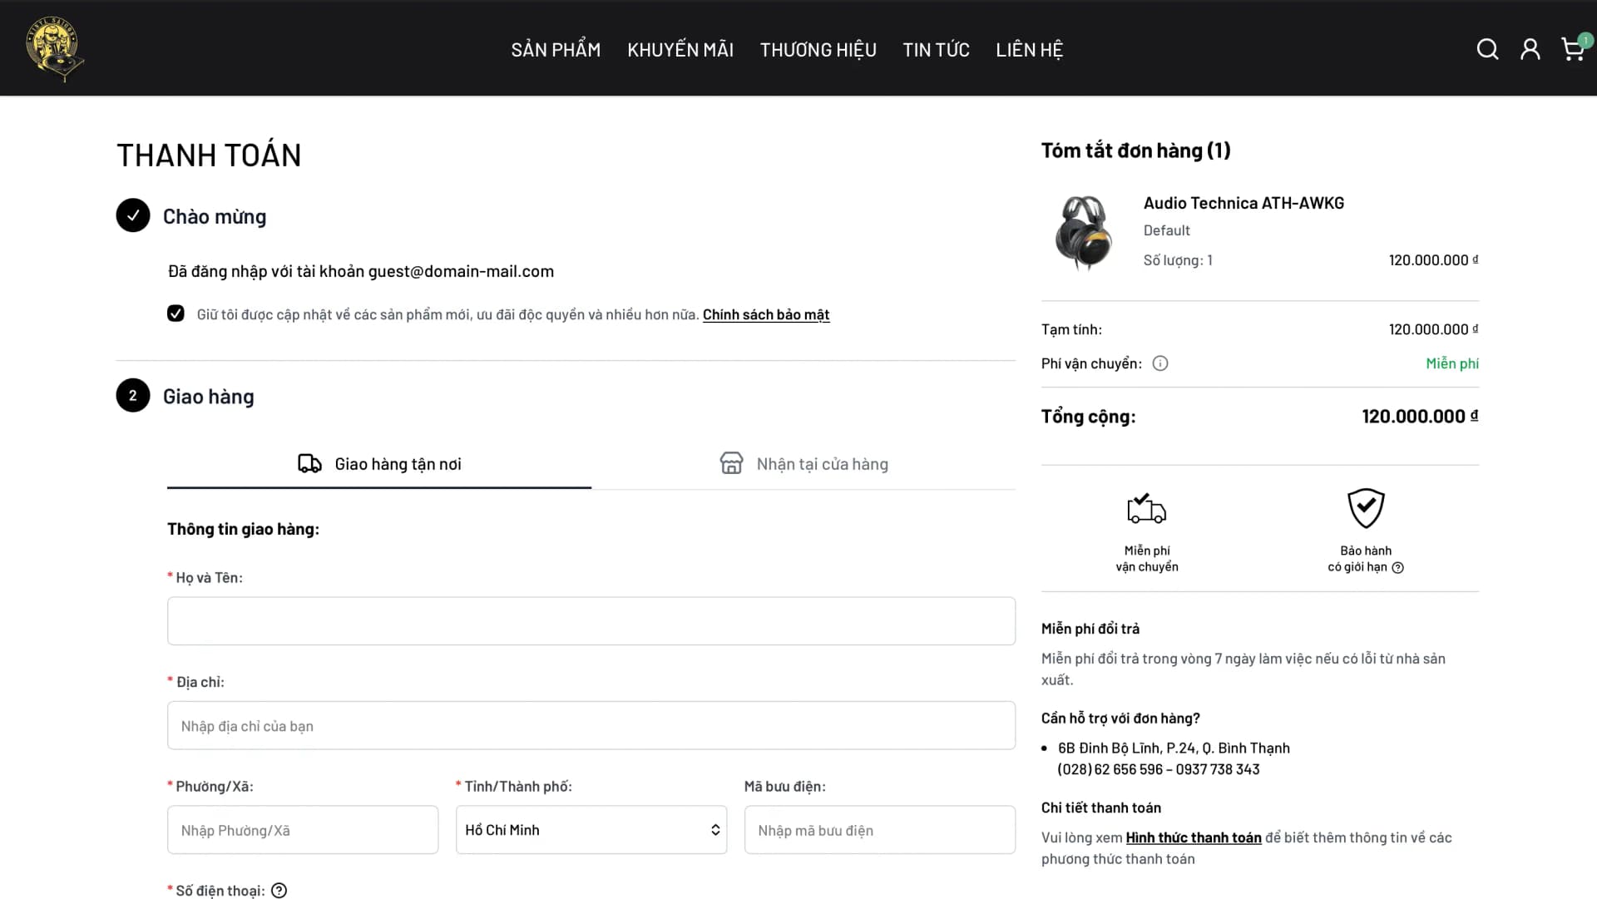Image resolution: width=1597 pixels, height=899 pixels.
Task: Click the green Miễn phí shipping value
Action: coord(1452,363)
